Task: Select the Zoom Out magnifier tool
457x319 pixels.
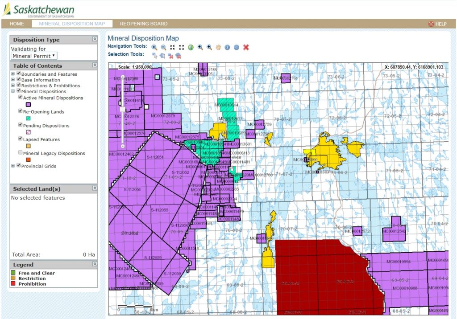Action: click(x=163, y=48)
